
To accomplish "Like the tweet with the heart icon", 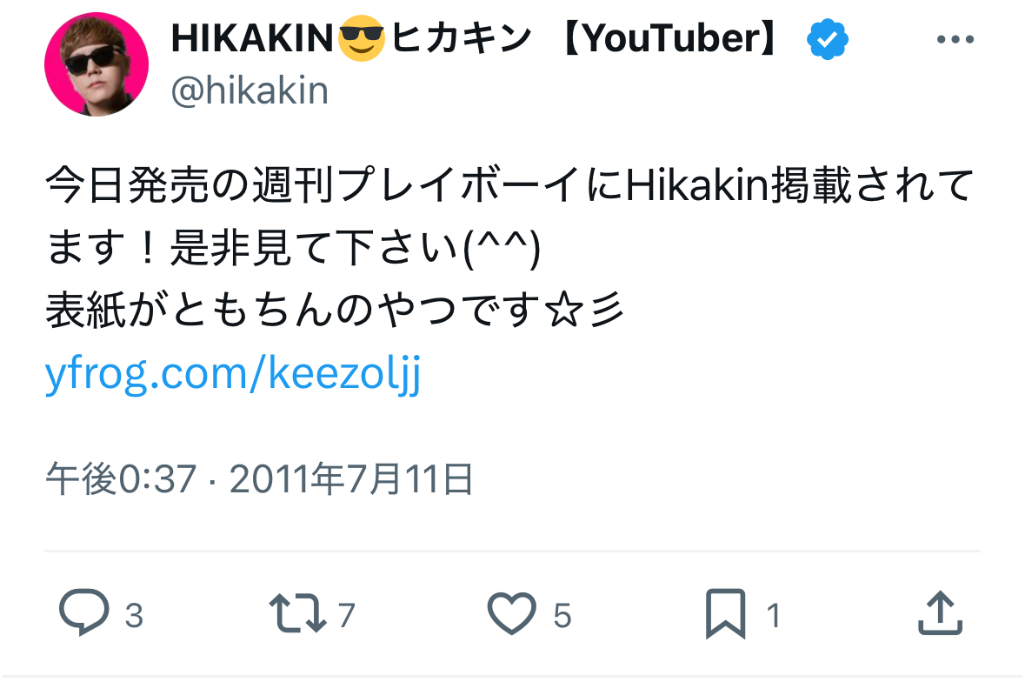I will tap(511, 613).
